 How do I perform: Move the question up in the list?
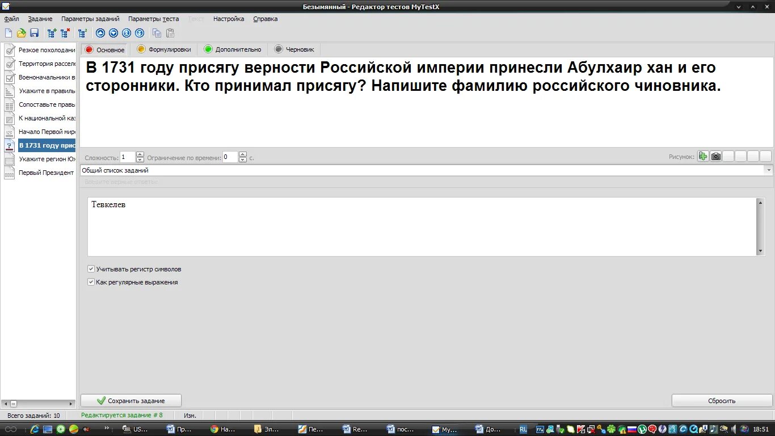tap(100, 33)
